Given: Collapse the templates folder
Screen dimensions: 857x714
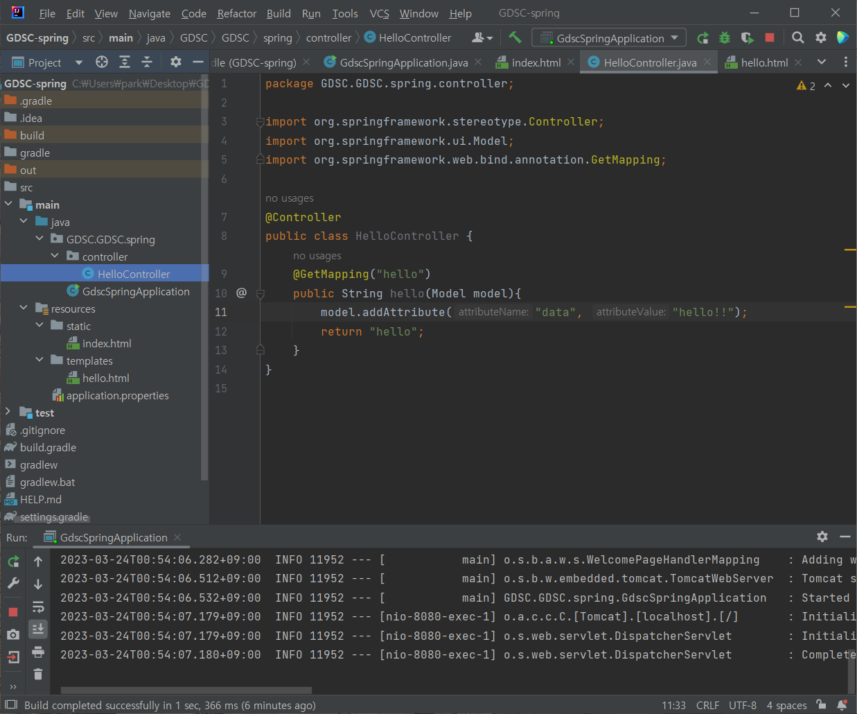Looking at the screenshot, I should [39, 360].
